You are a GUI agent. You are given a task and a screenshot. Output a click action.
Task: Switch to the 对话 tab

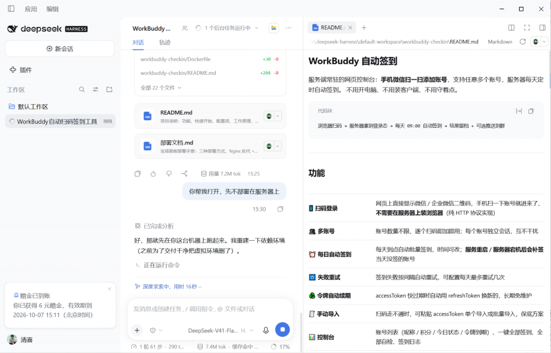pyautogui.click(x=138, y=42)
